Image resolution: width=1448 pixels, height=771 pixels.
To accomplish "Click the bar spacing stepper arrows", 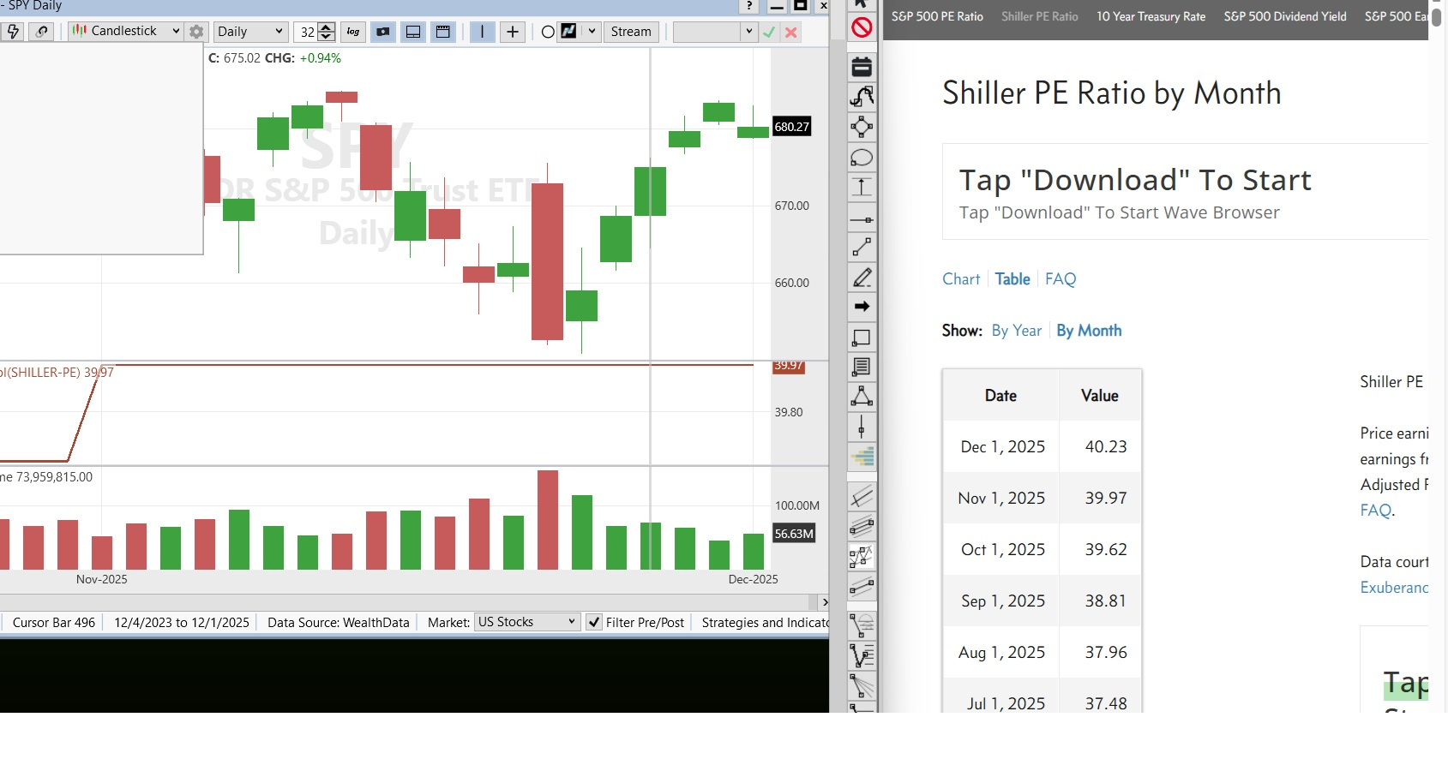I will (327, 32).
